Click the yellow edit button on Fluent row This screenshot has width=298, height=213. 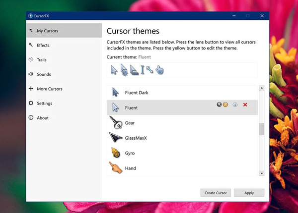pyautogui.click(x=225, y=105)
